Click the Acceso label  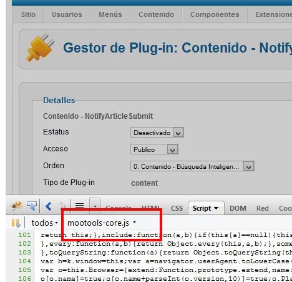pyautogui.click(x=56, y=149)
